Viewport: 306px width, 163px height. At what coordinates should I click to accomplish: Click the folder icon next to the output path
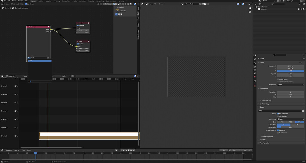click(303, 111)
